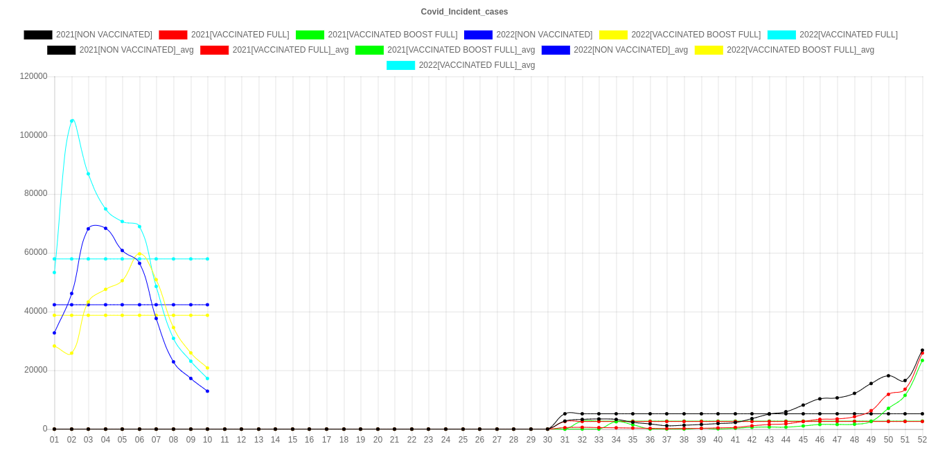Screen dimensions: 929x464
Task: Toggle the 2021[VACCINATED FULL]_avg legend label
Action: tap(290, 50)
